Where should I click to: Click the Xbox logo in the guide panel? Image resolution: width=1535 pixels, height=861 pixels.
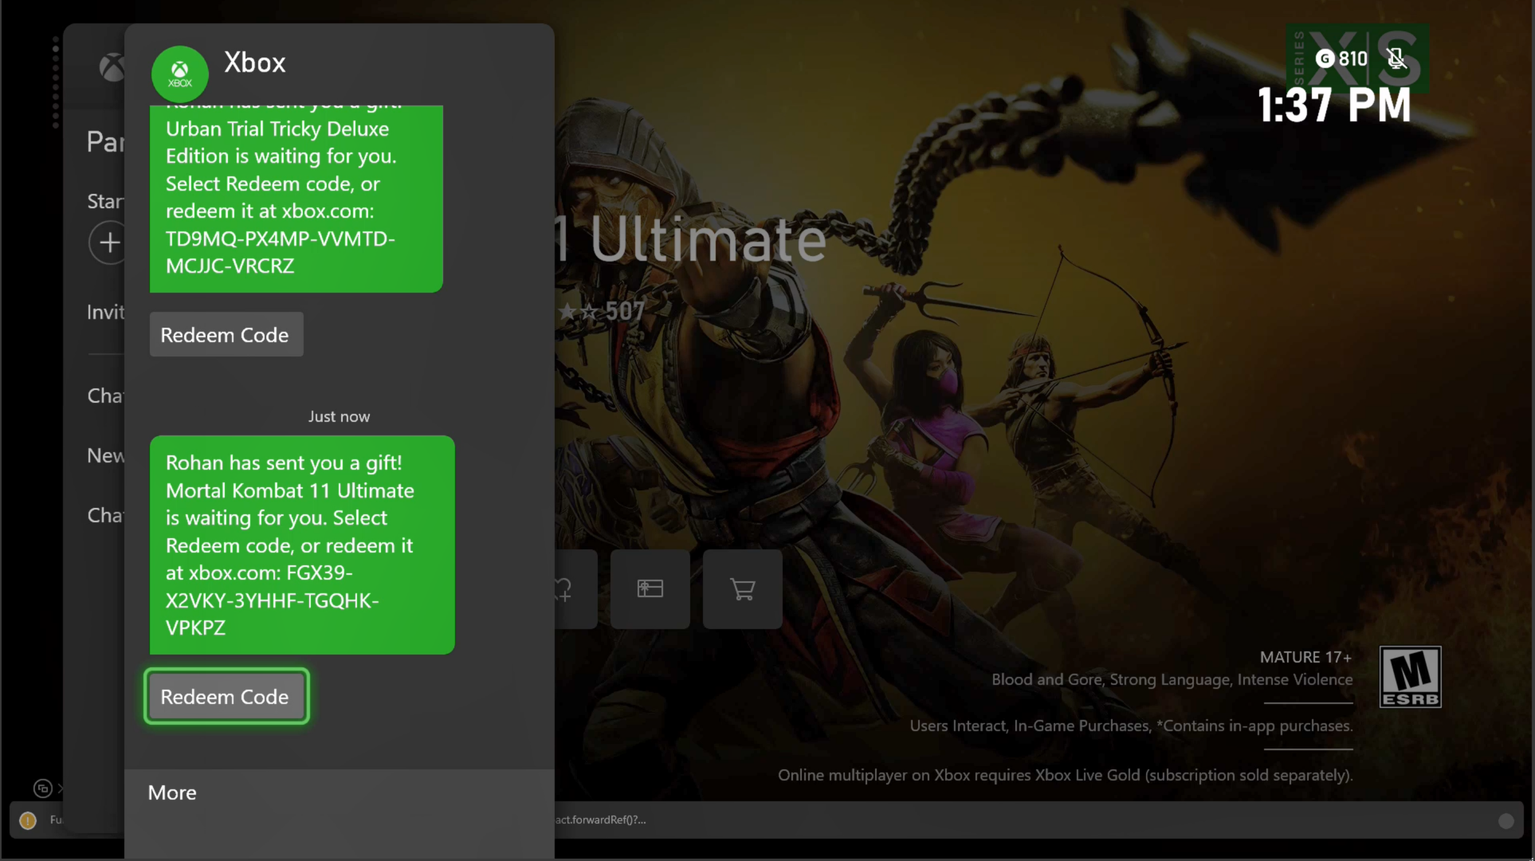click(x=112, y=67)
